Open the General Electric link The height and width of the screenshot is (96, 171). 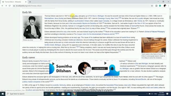(141, 79)
